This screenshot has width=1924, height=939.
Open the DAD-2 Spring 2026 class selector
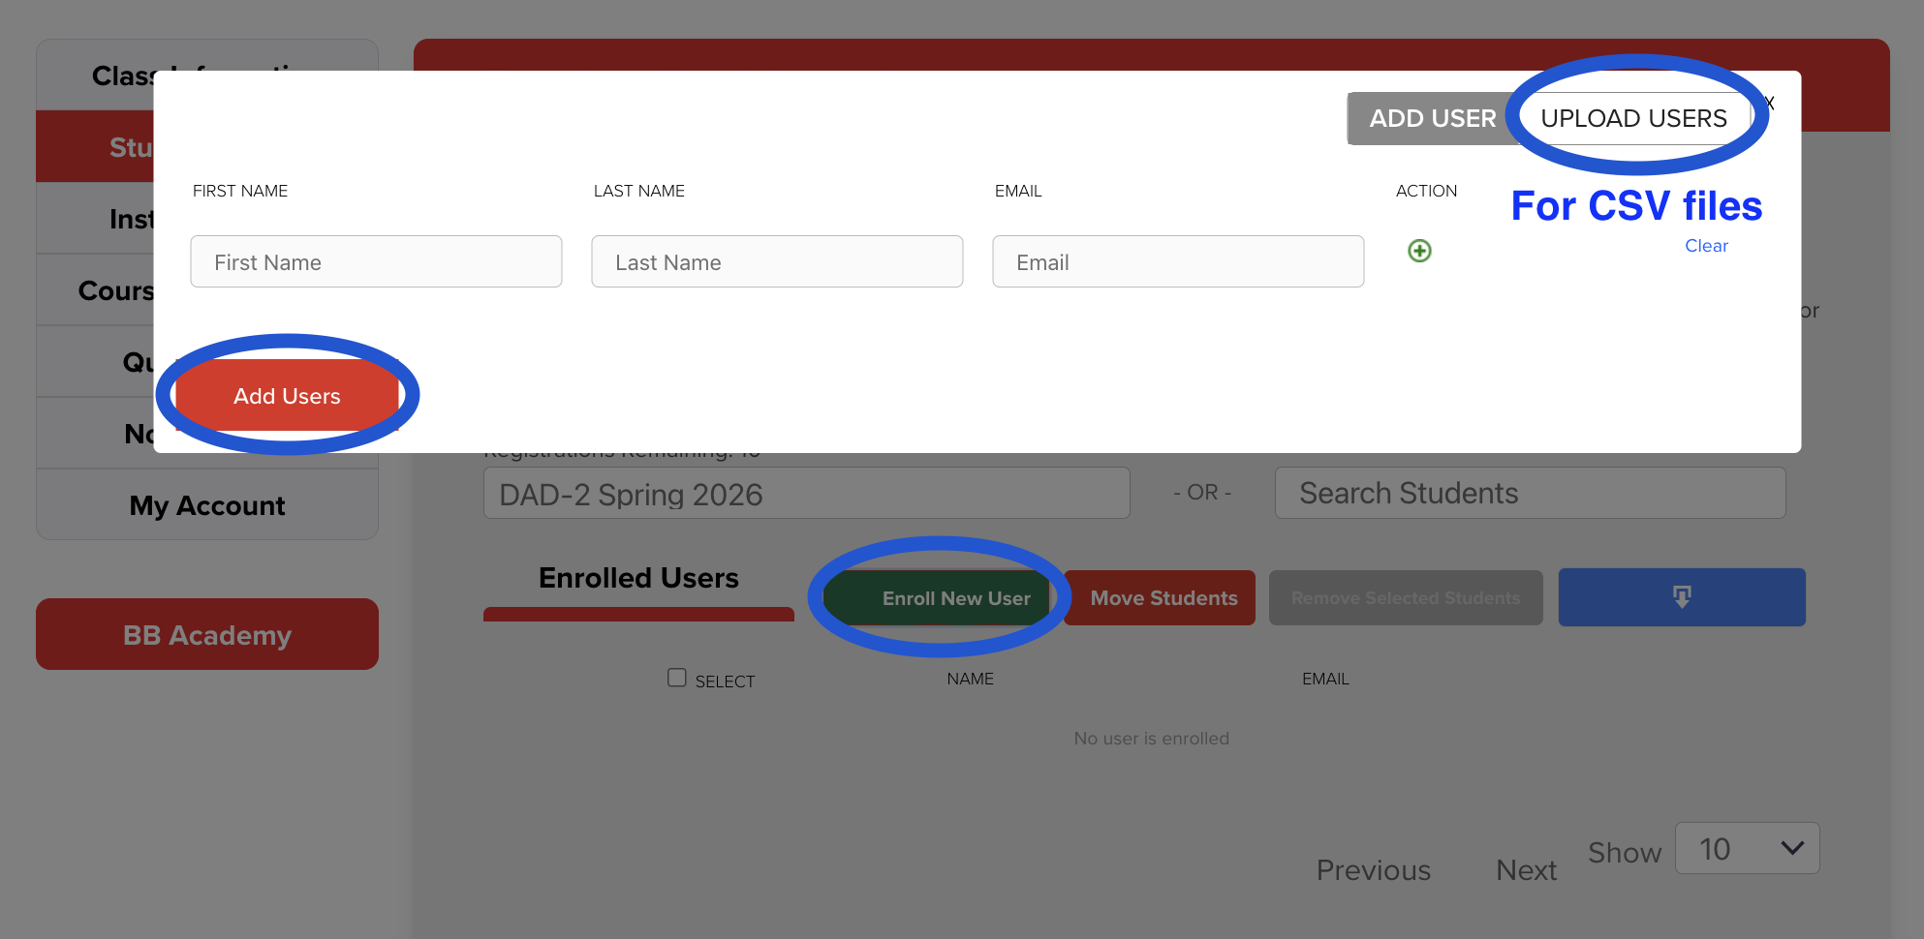(807, 494)
